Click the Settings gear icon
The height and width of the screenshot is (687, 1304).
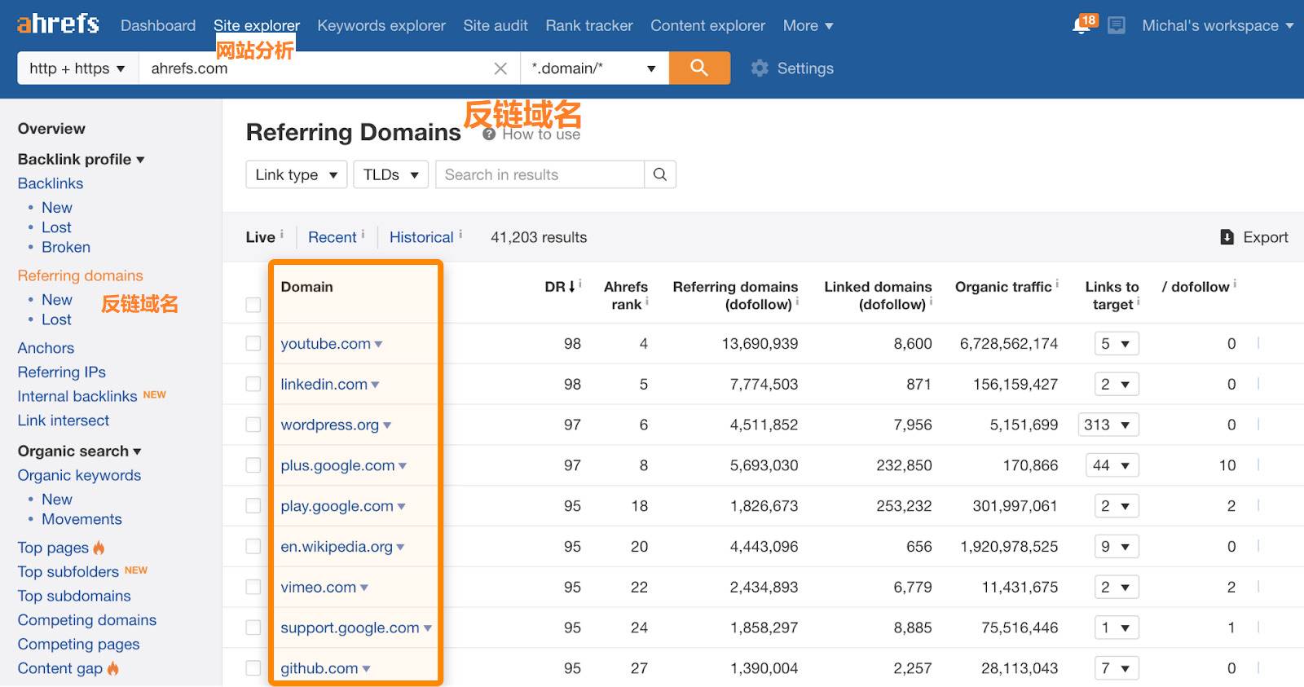point(760,68)
